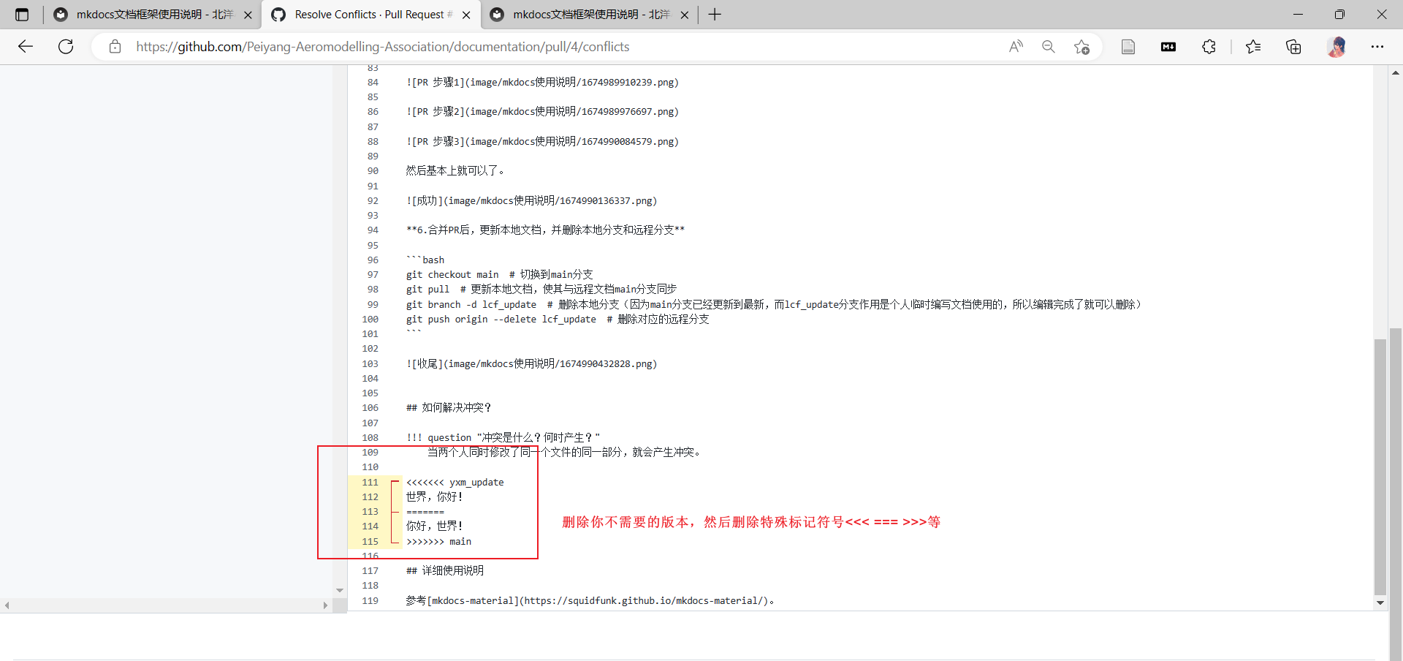Open Collections from the toolbar
The width and height of the screenshot is (1403, 661).
point(1293,46)
